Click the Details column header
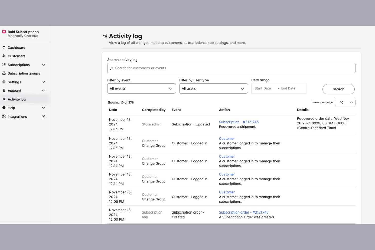The image size is (375, 250). (303, 110)
